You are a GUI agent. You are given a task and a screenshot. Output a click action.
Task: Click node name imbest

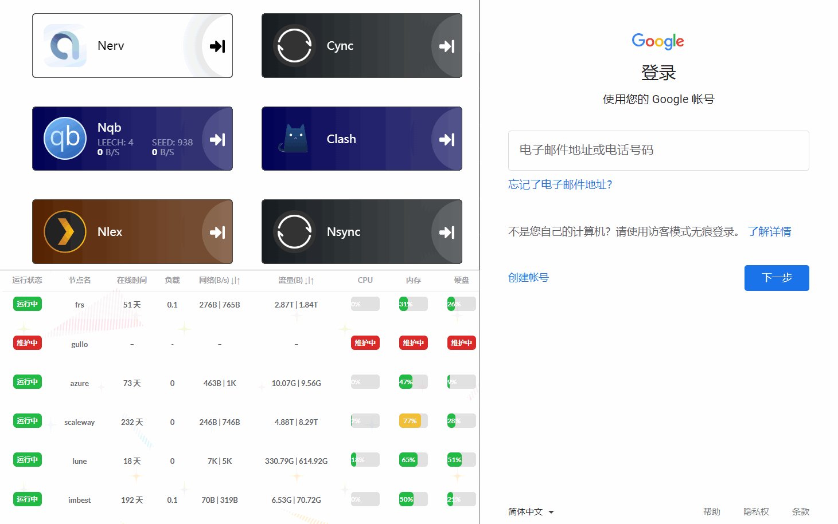80,500
